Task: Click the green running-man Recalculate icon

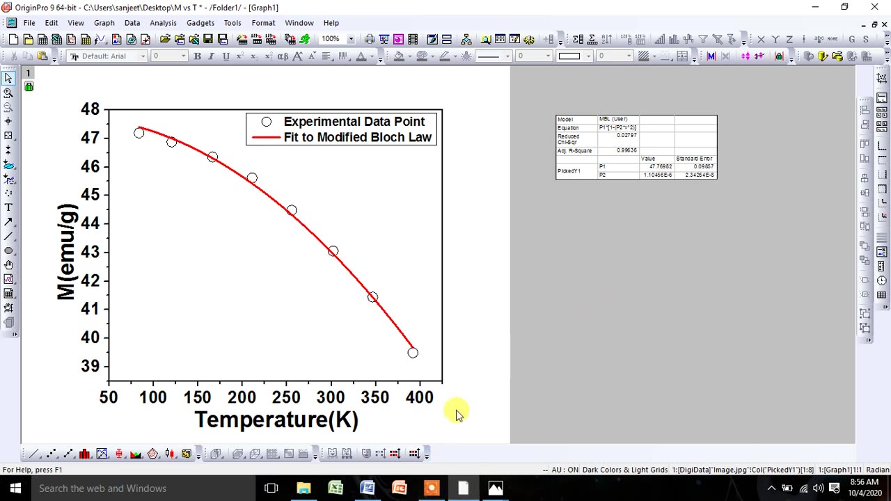Action: pos(305,40)
